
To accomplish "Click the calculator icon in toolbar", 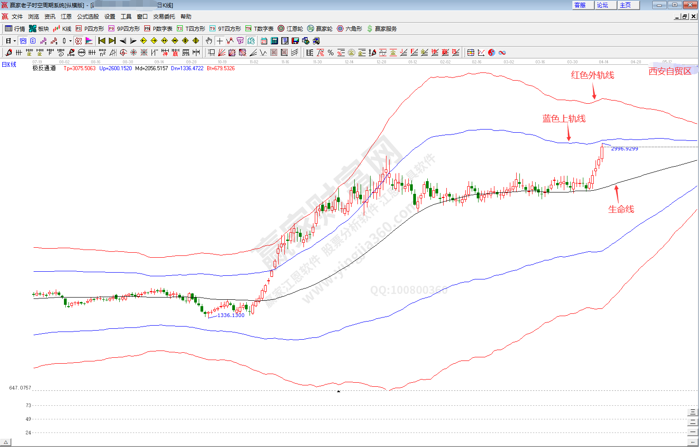I will pos(274,41).
